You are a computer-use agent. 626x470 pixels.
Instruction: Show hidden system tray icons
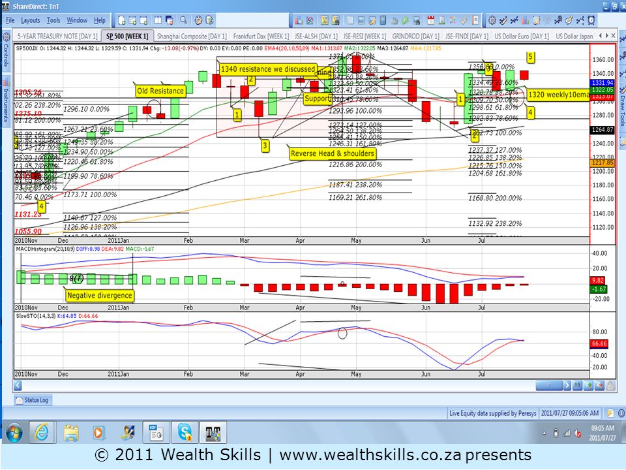(544, 433)
